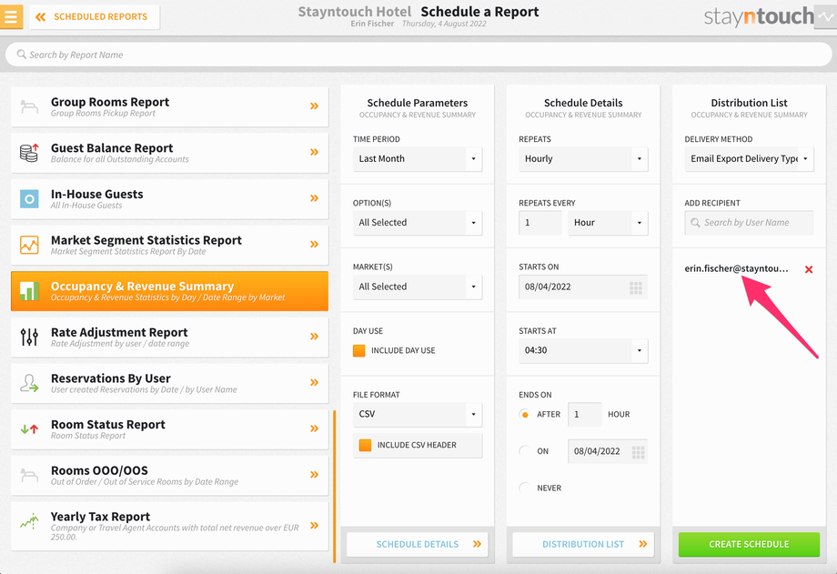Click the Yearly Tax Report graph icon
The image size is (837, 574).
click(29, 521)
